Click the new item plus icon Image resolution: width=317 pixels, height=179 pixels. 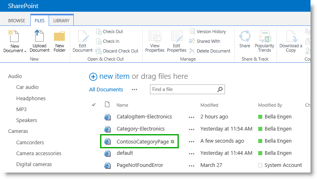(x=93, y=77)
